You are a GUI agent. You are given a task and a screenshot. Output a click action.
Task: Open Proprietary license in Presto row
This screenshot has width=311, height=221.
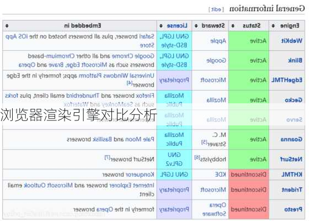click(174, 209)
